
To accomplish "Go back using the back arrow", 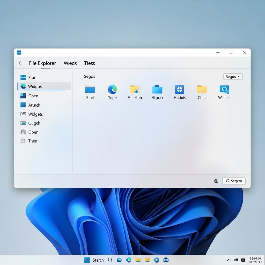I will (21, 63).
